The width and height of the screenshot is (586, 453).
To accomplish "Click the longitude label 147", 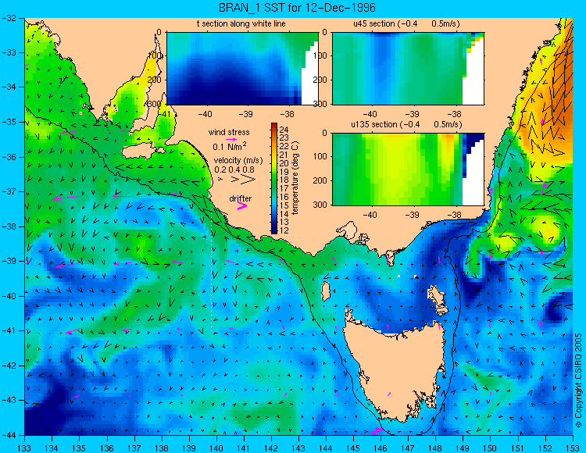I will point(408,448).
